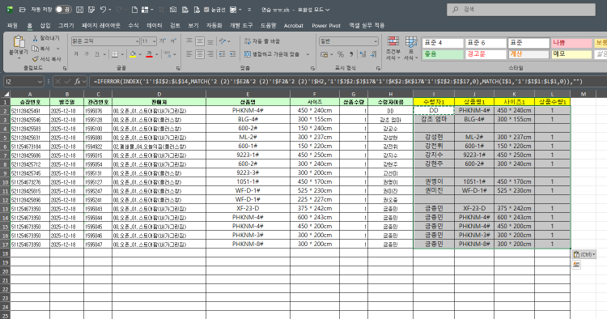Apply the 경고문 warning text cell style
607x319 pixels.
pyautogui.click(x=486, y=54)
